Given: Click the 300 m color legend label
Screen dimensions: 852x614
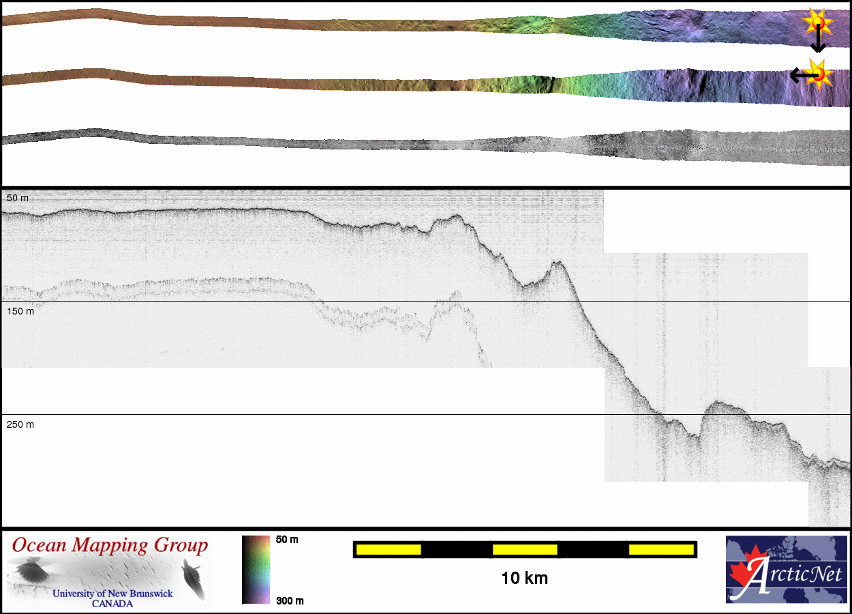Looking at the screenshot, I should click(290, 600).
